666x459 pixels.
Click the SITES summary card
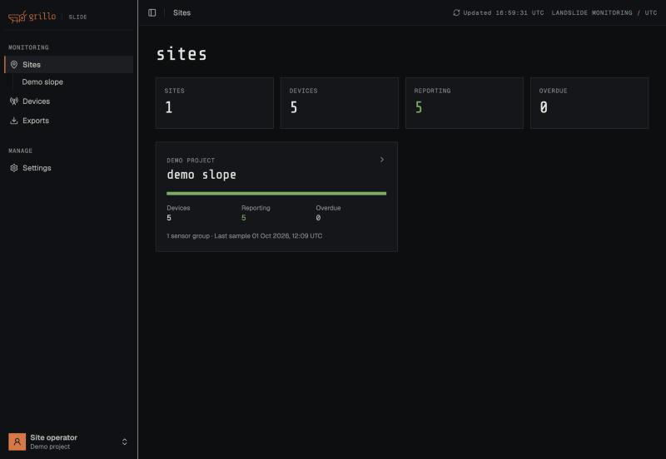215,102
